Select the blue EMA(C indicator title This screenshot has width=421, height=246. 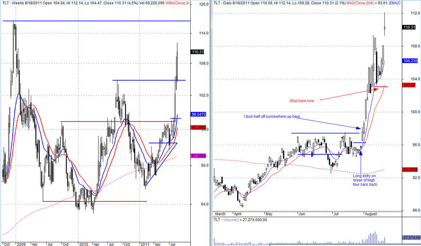pos(395,3)
